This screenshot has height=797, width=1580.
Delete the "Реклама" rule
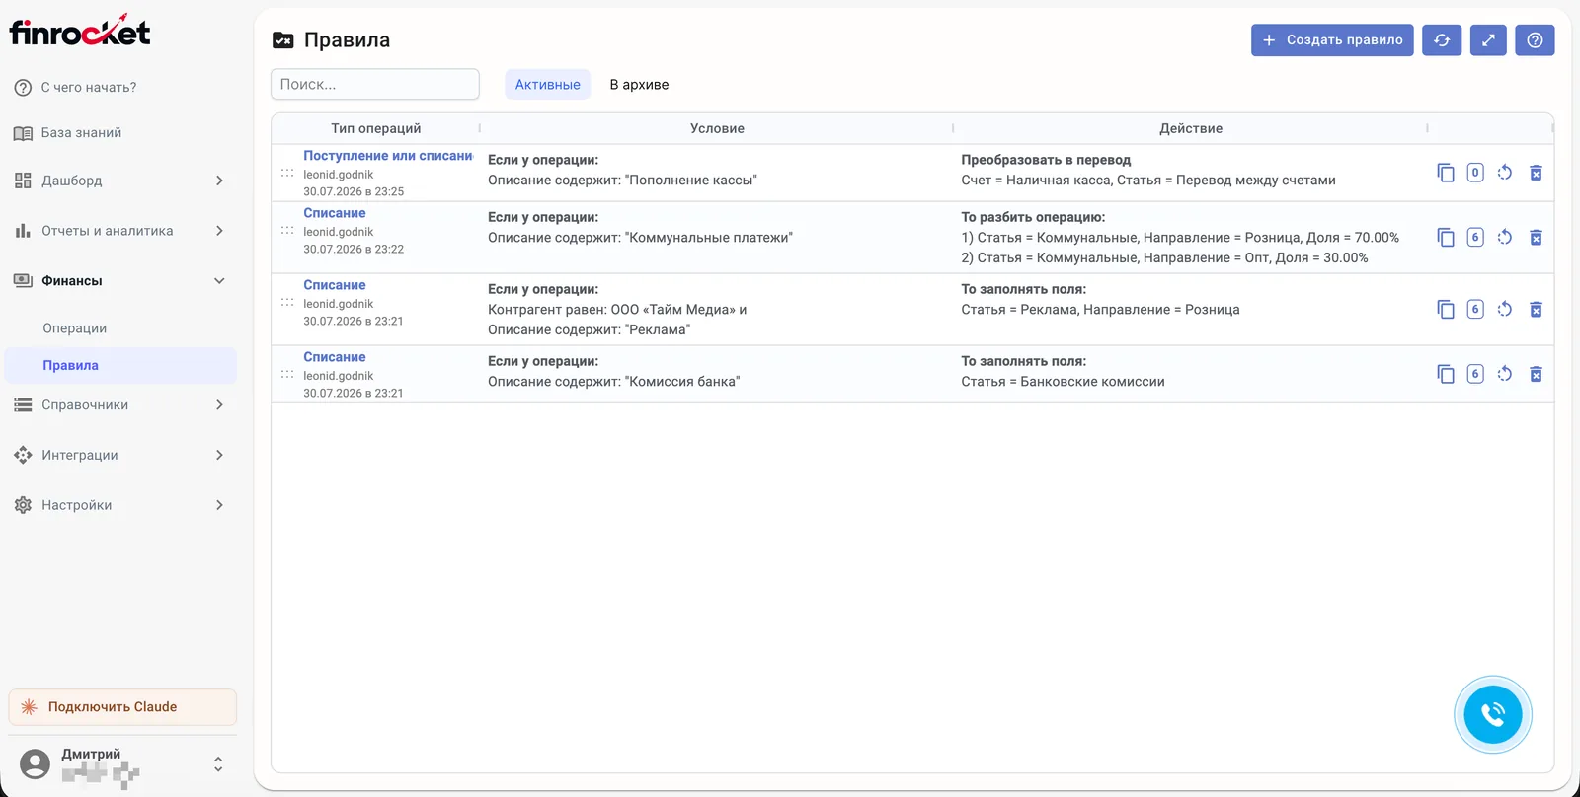click(1536, 310)
